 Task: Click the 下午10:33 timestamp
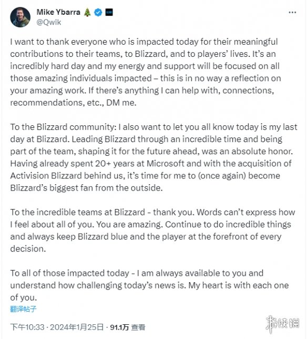[27, 327]
